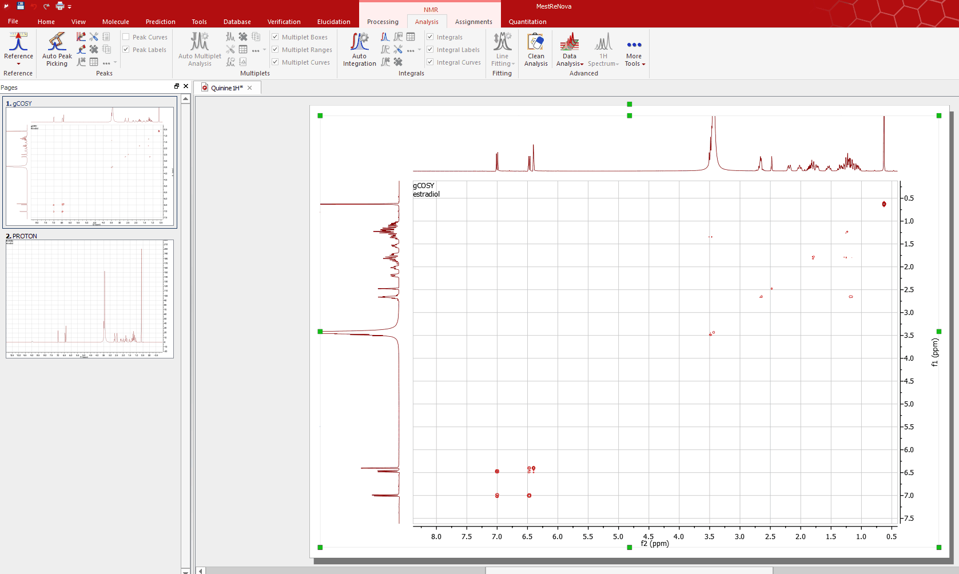Open the Tools ribbon tab
Viewport: 959px width, 574px height.
click(x=199, y=22)
